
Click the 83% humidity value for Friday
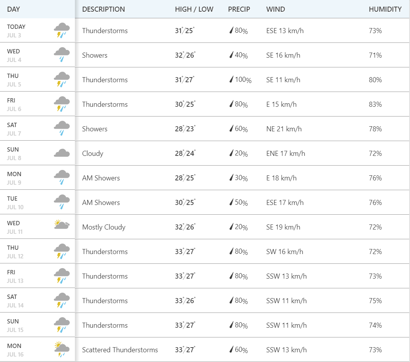(x=375, y=104)
